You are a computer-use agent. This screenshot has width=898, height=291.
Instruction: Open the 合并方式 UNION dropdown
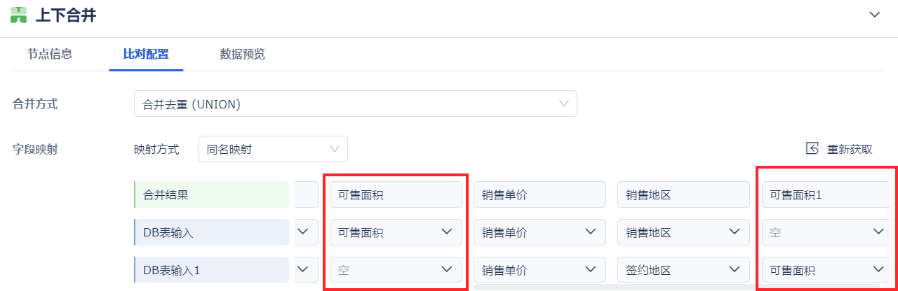tap(355, 104)
